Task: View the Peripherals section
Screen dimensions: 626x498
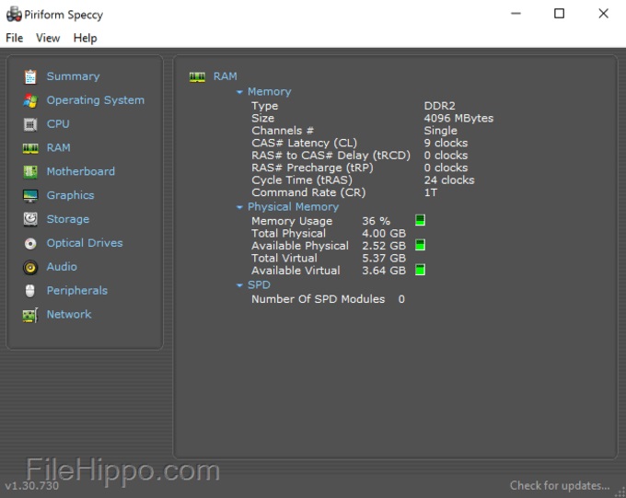Action: (x=77, y=291)
